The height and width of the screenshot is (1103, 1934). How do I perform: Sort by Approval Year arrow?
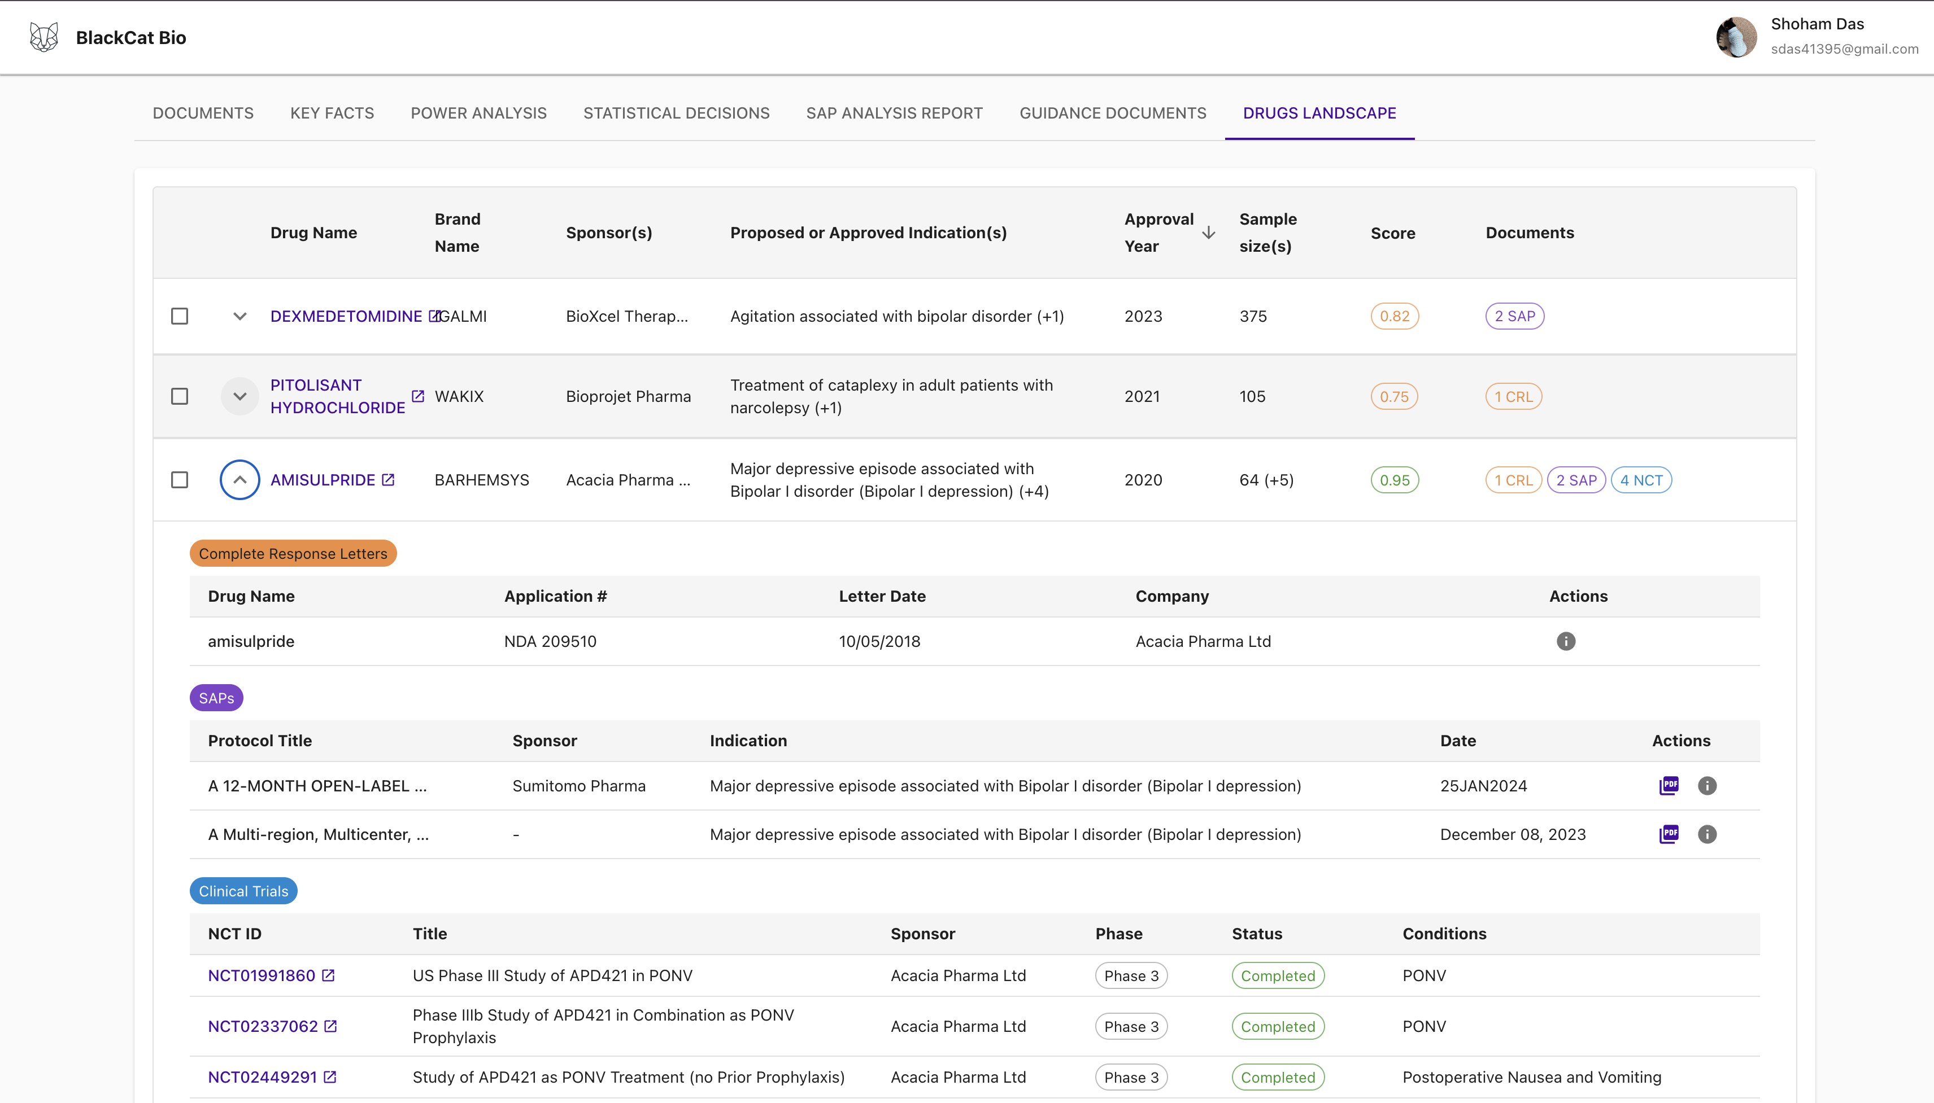[x=1209, y=233]
